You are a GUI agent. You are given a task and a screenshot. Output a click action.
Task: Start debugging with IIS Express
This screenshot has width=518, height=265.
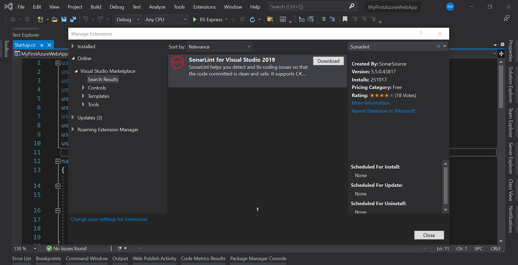pos(195,19)
